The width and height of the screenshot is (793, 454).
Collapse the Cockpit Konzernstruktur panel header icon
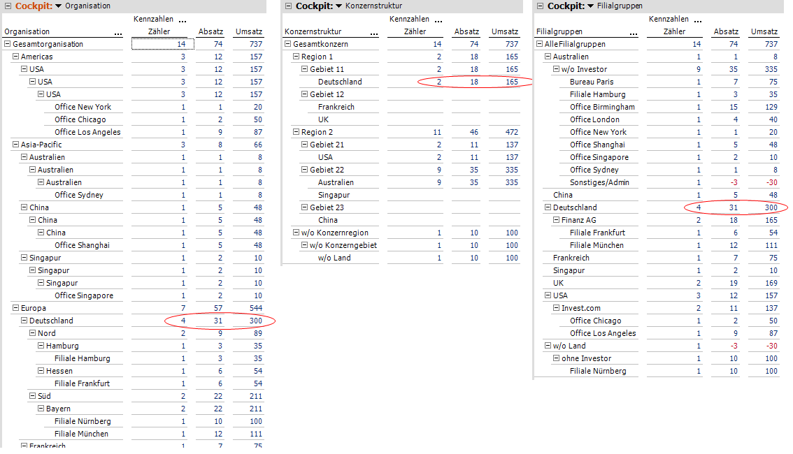(x=288, y=6)
